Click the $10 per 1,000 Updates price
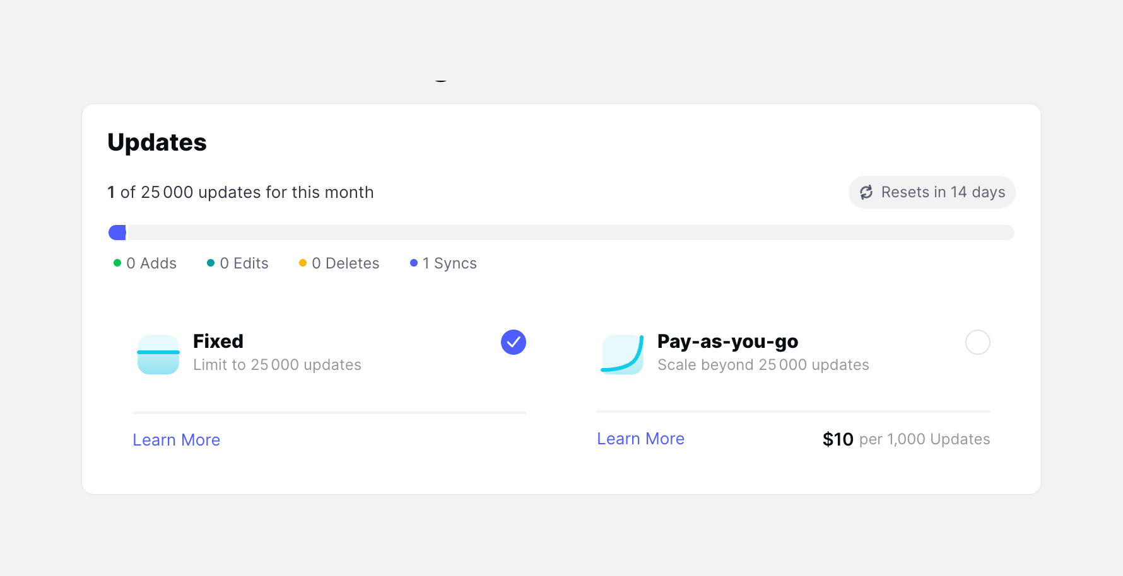Image resolution: width=1123 pixels, height=576 pixels. pos(905,439)
